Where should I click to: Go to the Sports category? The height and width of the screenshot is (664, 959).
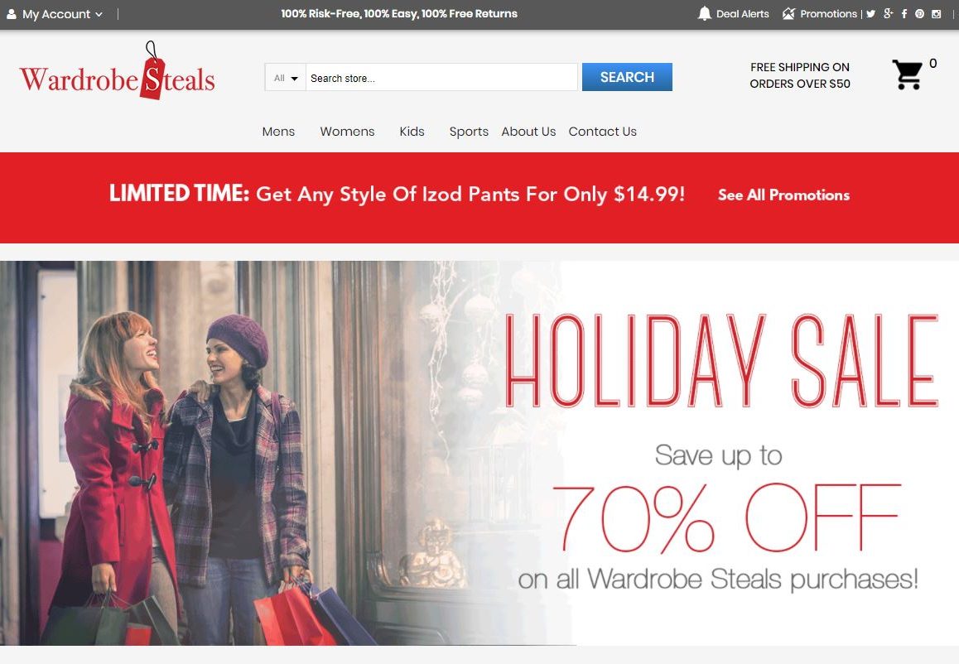(x=469, y=132)
